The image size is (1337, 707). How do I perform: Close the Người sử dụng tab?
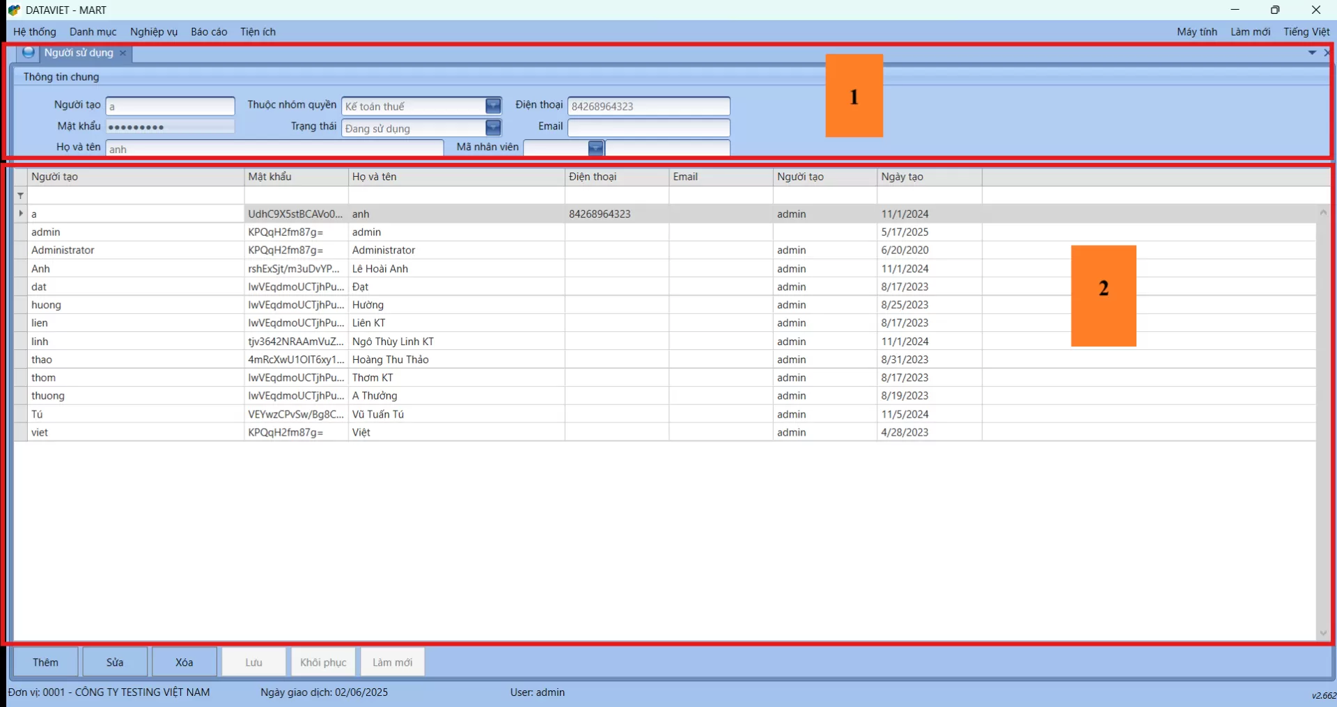123,53
